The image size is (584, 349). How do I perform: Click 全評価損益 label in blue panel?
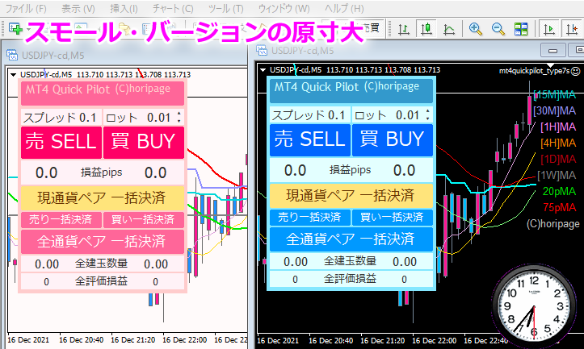click(x=350, y=278)
